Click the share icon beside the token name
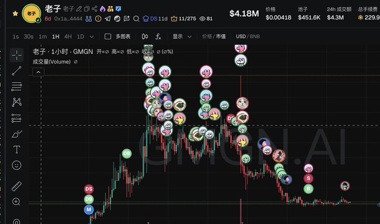This screenshot has height=224, width=380. point(94,9)
